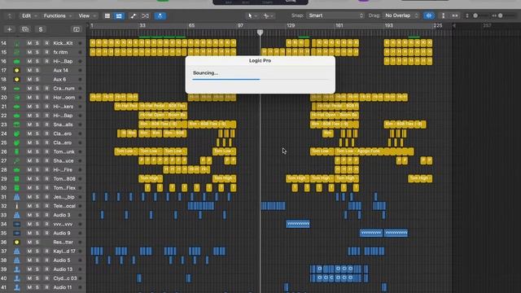Screen dimensions: 521x293
Task: Open the command-click tool menu
Action: (268, 15)
